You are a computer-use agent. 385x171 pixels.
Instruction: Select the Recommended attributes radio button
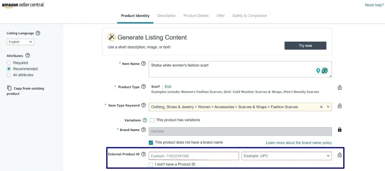9,69
